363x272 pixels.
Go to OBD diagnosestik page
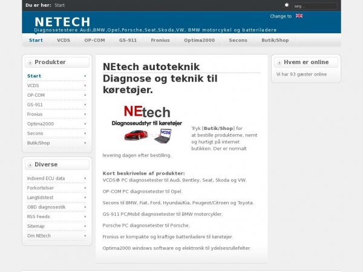pos(47,207)
